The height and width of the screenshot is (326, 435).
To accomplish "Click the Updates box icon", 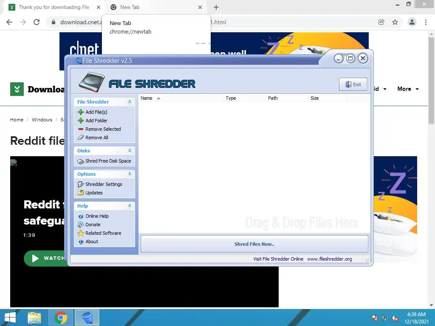I will tap(81, 193).
